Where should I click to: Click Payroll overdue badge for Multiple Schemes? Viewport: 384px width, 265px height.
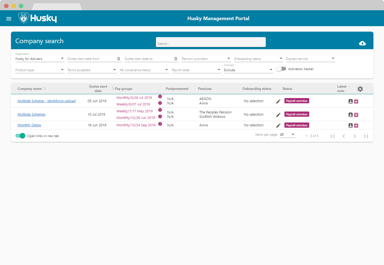(297, 114)
